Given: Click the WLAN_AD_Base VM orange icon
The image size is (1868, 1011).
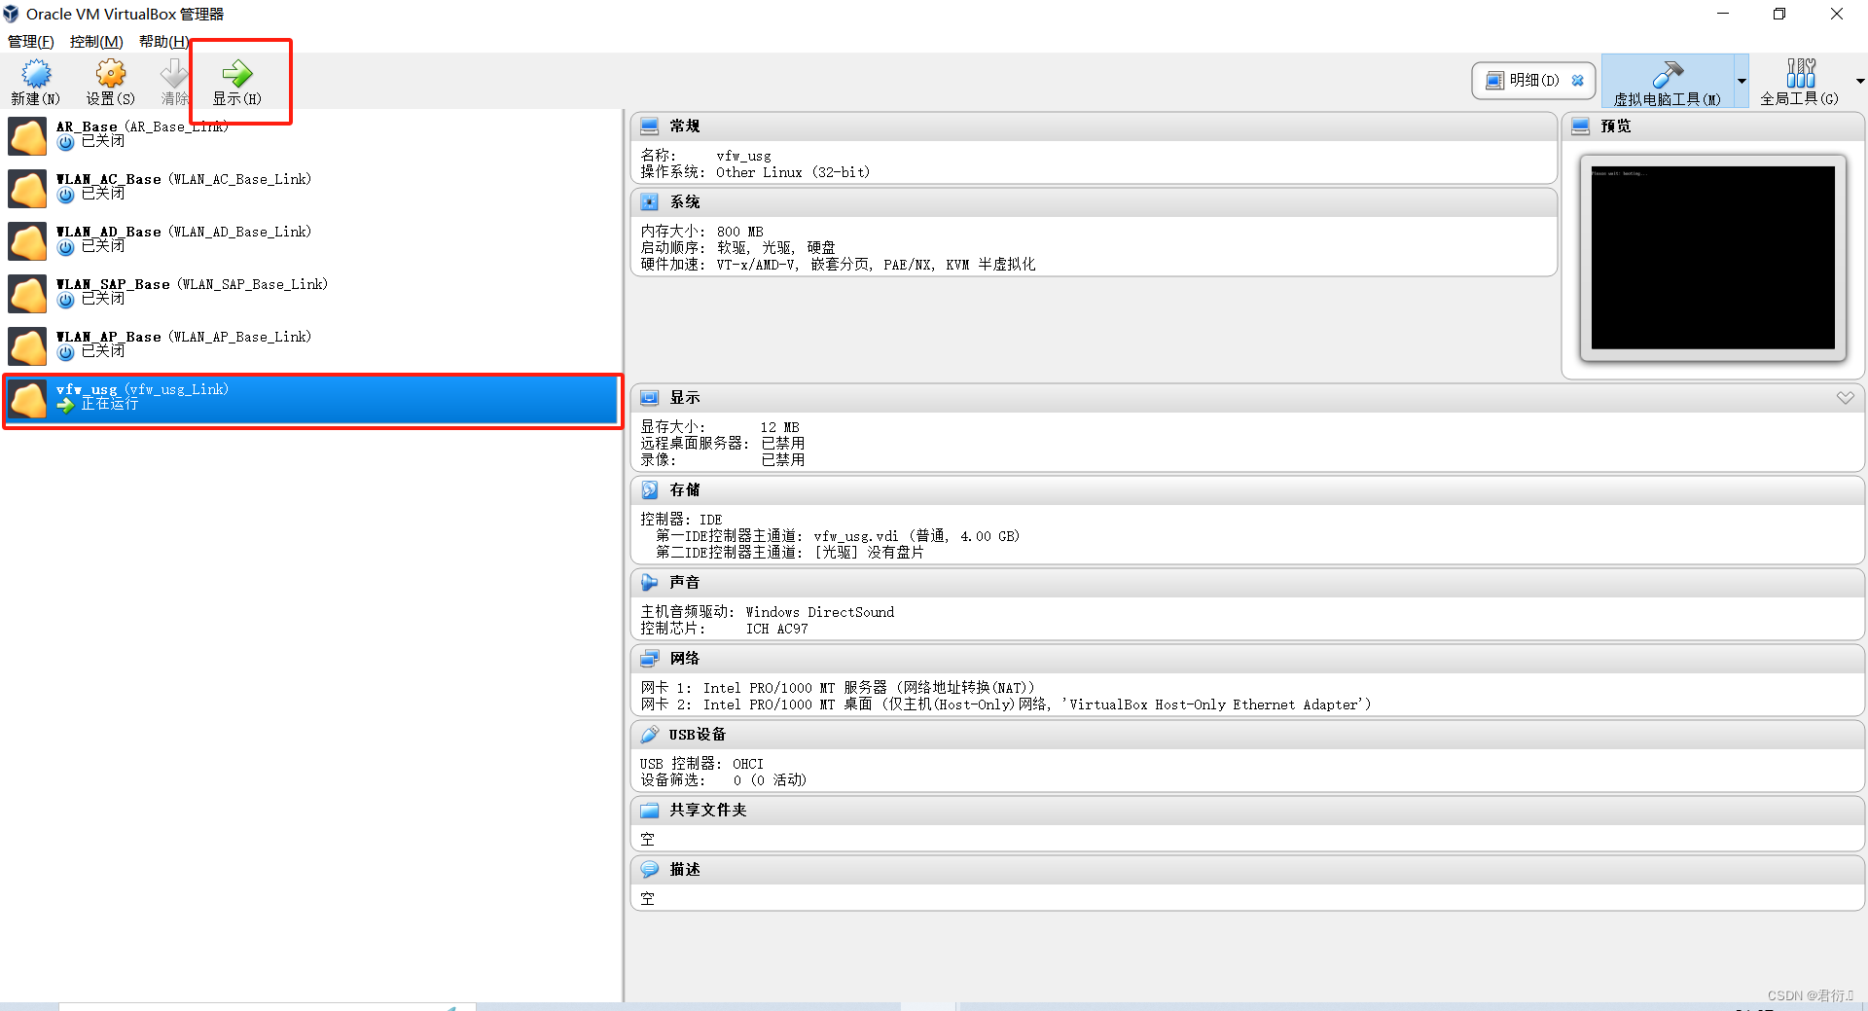Looking at the screenshot, I should [28, 241].
